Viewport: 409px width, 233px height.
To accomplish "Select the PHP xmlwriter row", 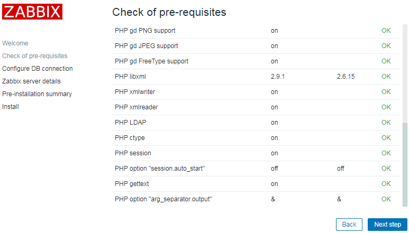I will pos(256,92).
